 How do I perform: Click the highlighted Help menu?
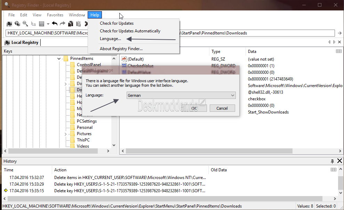pyautogui.click(x=95, y=15)
